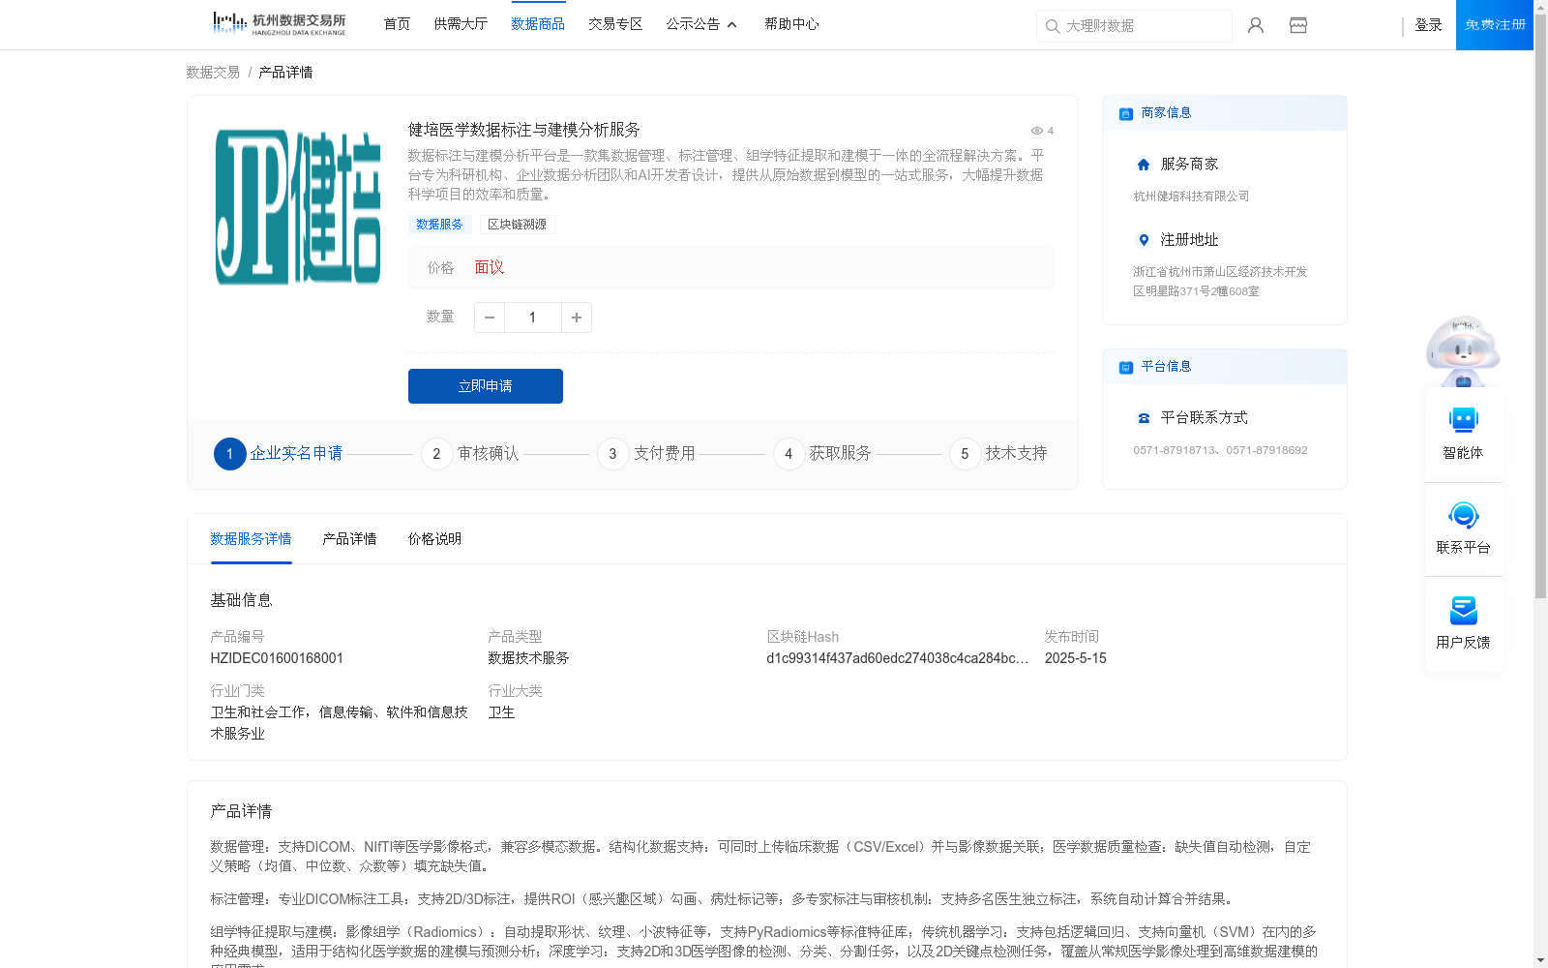Click the product title 健培医学数据标注与建模分析服务
Viewport: 1548px width, 968px height.
pyautogui.click(x=523, y=130)
